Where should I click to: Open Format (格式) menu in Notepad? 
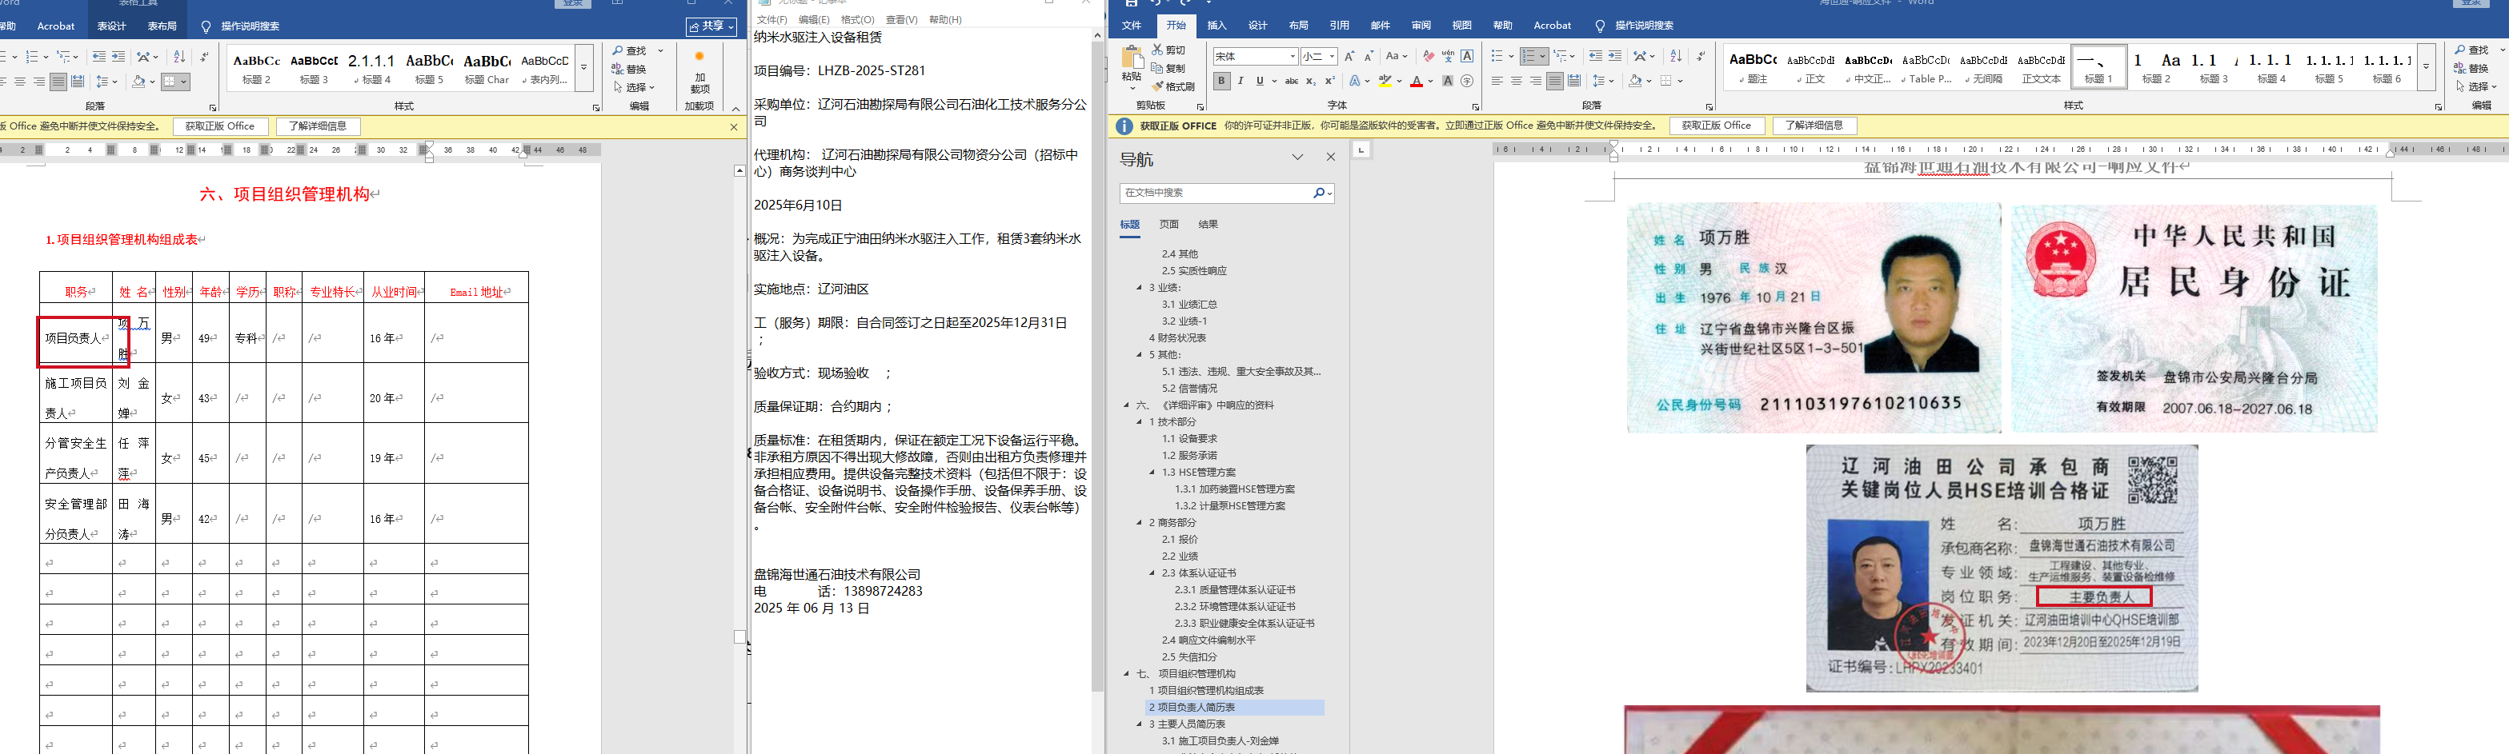click(858, 19)
